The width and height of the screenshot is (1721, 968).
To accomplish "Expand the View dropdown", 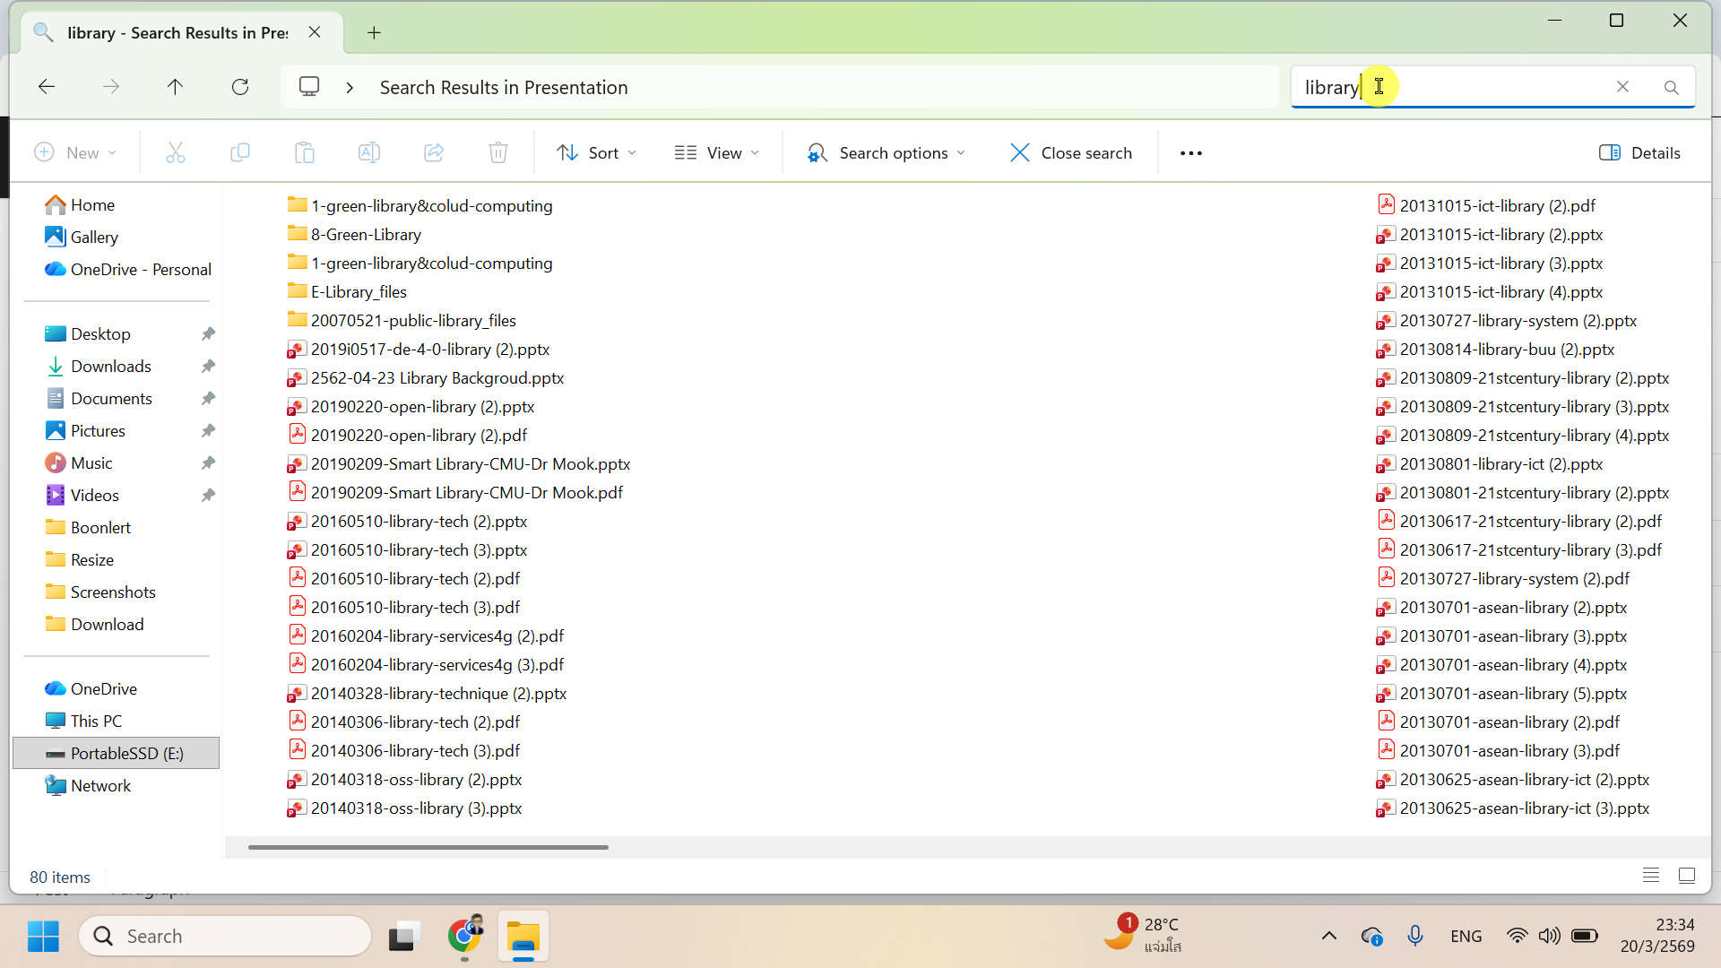I will click(717, 153).
